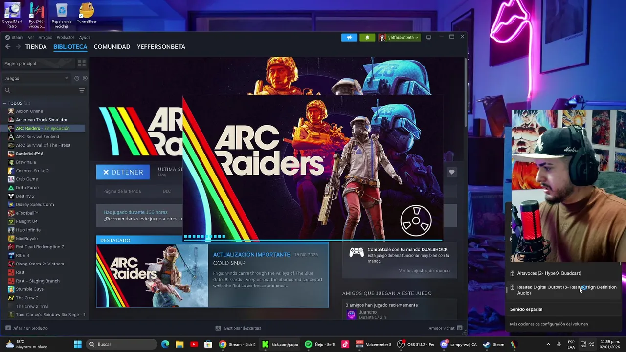Open Gestionar descargas
626x352 pixels.
click(239, 328)
